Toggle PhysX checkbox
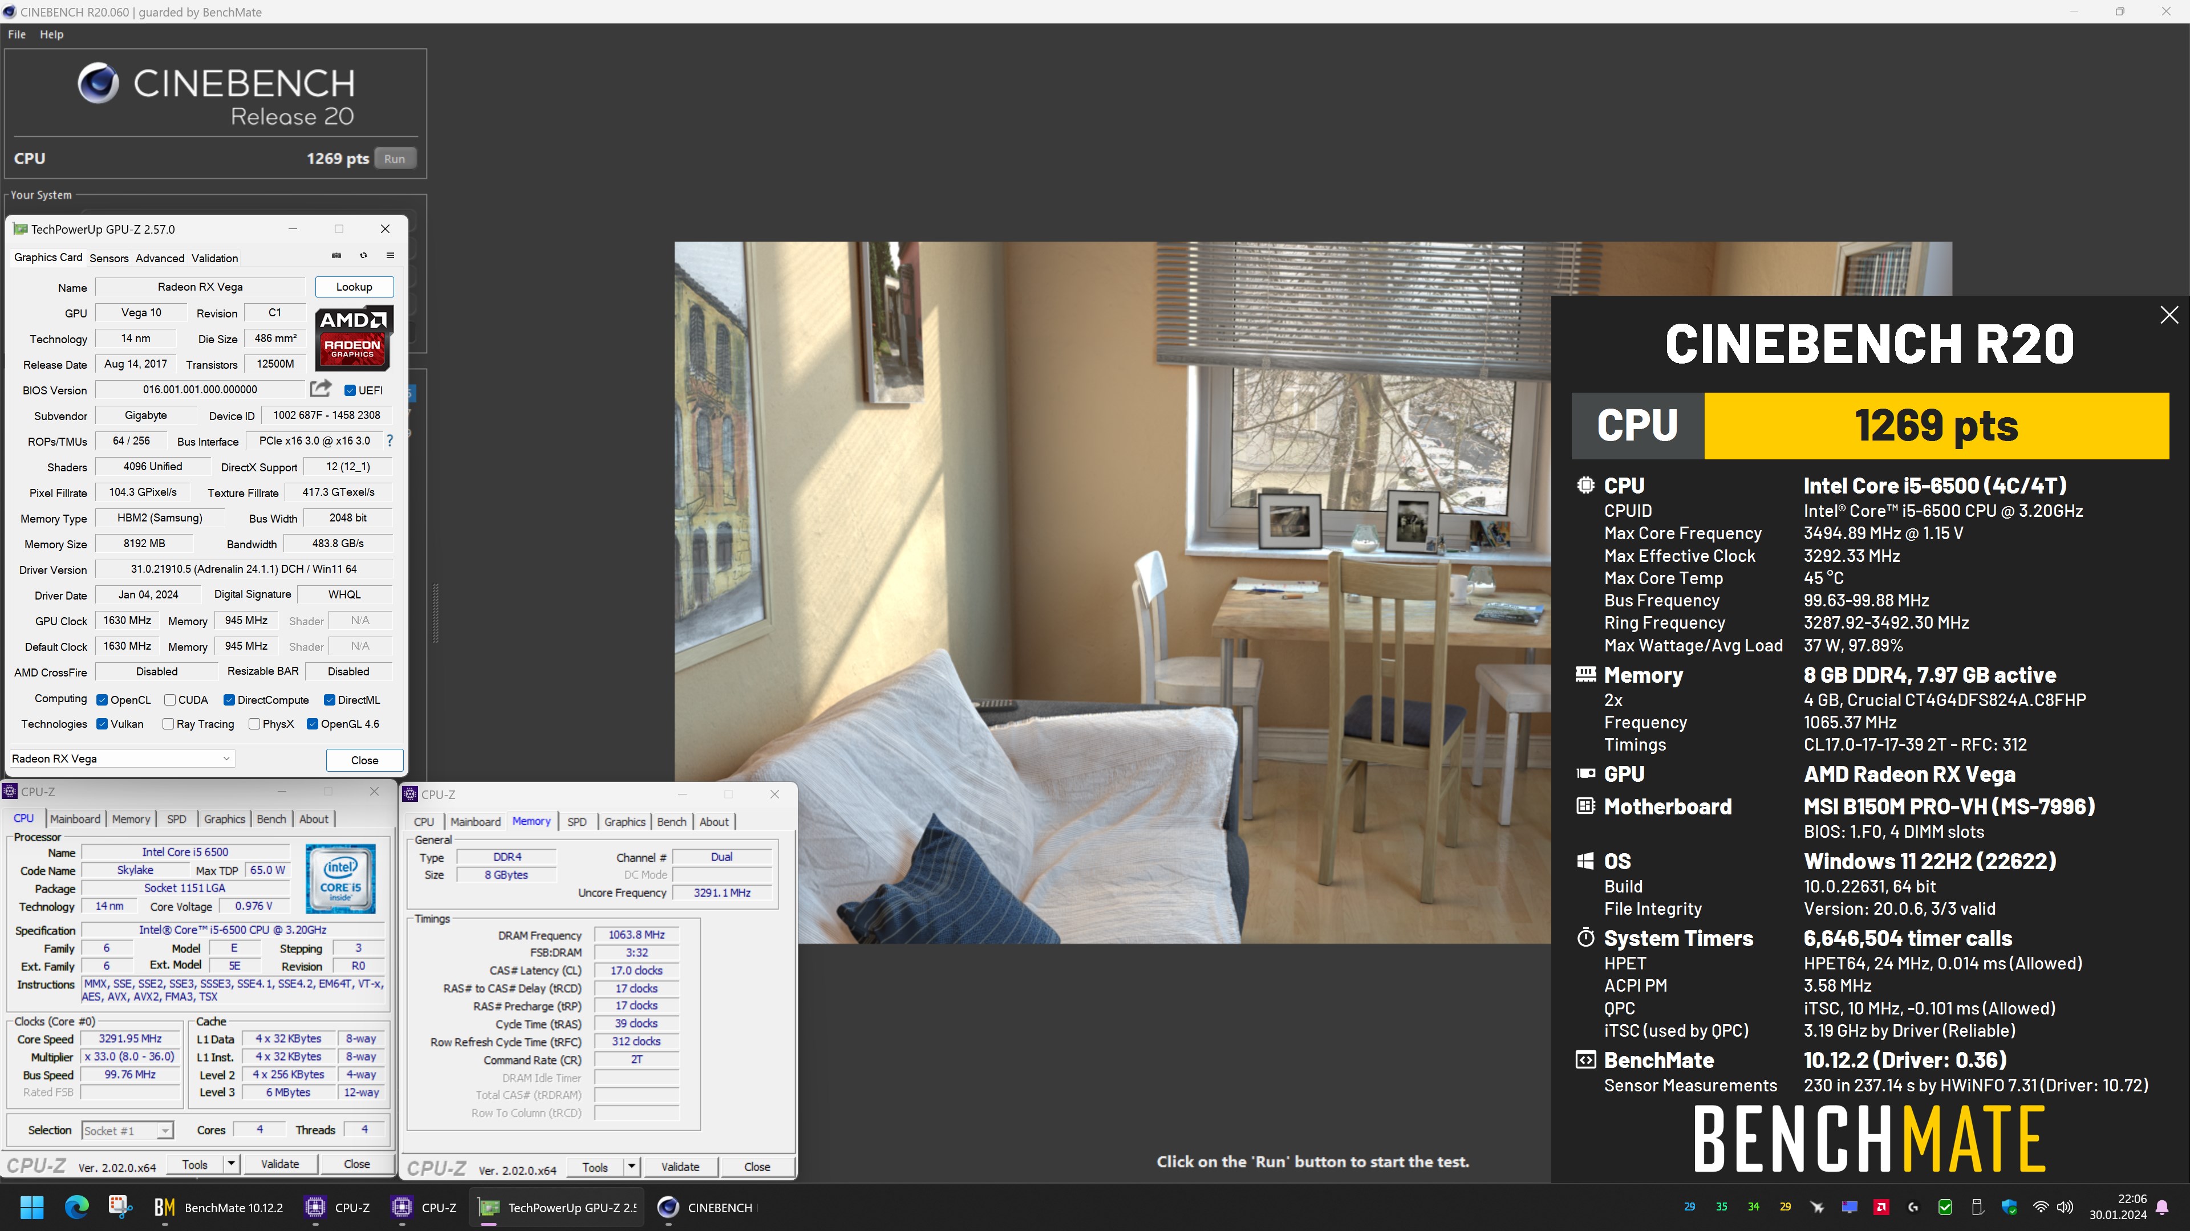2190x1231 pixels. point(254,724)
